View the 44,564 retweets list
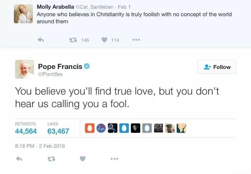 26,131
